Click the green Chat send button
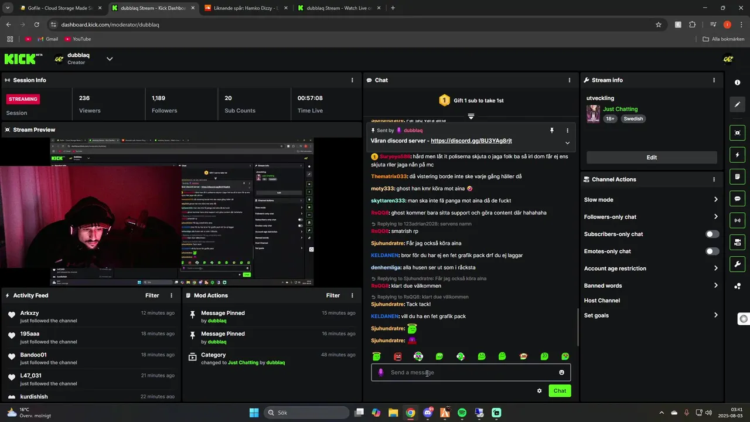The image size is (750, 422). [x=560, y=391]
